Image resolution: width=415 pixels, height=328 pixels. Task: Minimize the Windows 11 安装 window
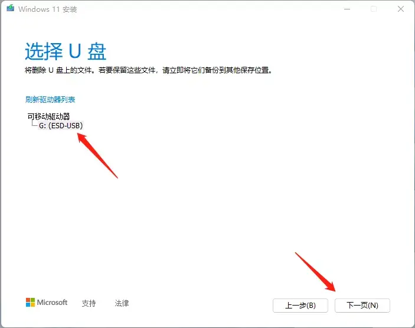coord(347,9)
